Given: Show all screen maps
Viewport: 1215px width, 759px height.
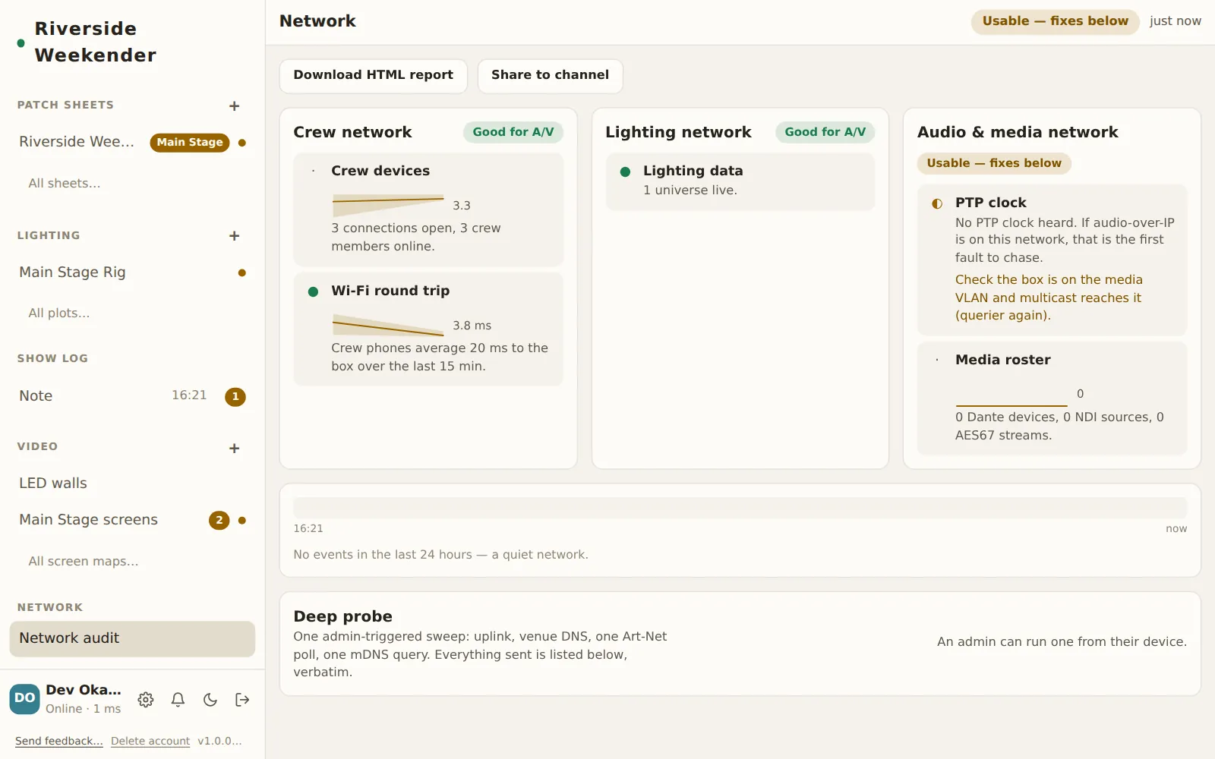Looking at the screenshot, I should 84,562.
